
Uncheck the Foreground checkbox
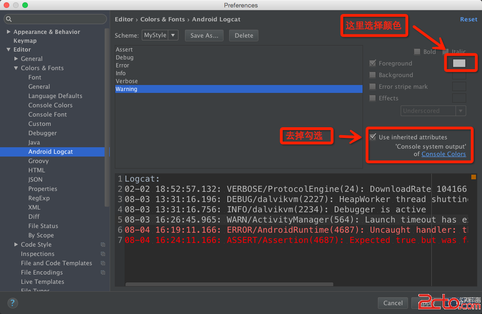373,63
